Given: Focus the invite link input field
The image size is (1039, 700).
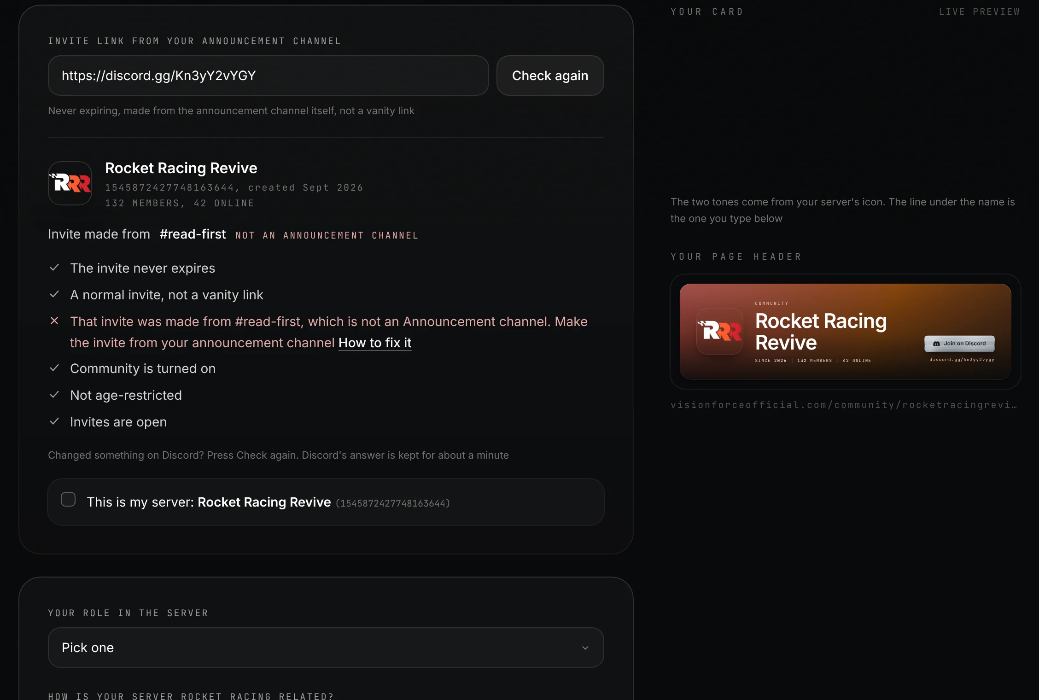Looking at the screenshot, I should [269, 76].
